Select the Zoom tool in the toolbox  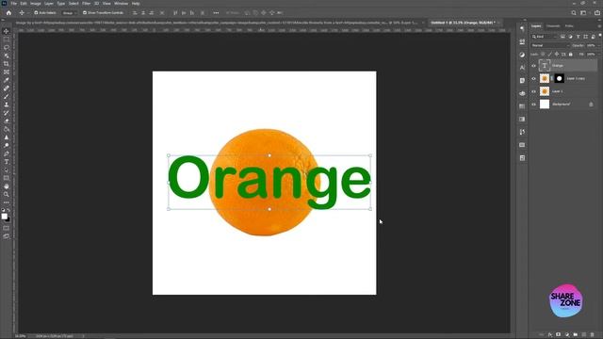[x=7, y=195]
